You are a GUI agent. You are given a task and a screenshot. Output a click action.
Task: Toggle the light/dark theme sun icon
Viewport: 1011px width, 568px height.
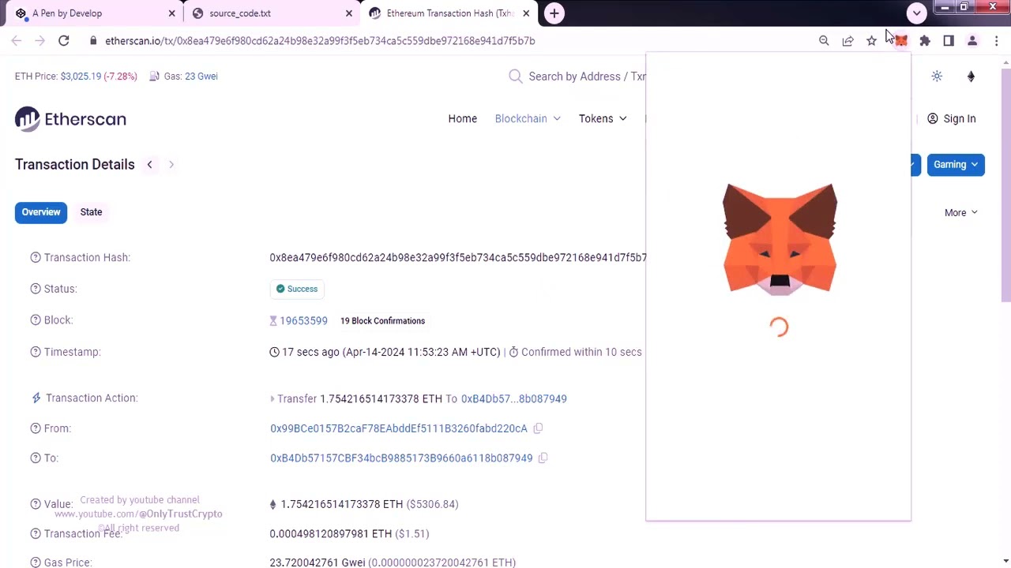click(x=937, y=77)
